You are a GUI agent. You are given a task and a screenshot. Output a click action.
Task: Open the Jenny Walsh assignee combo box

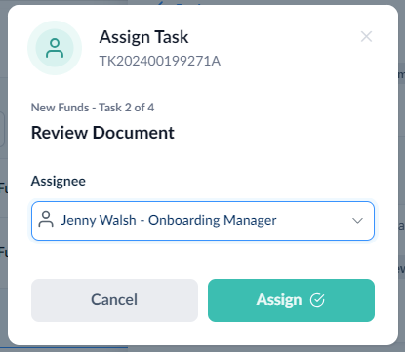coord(203,221)
